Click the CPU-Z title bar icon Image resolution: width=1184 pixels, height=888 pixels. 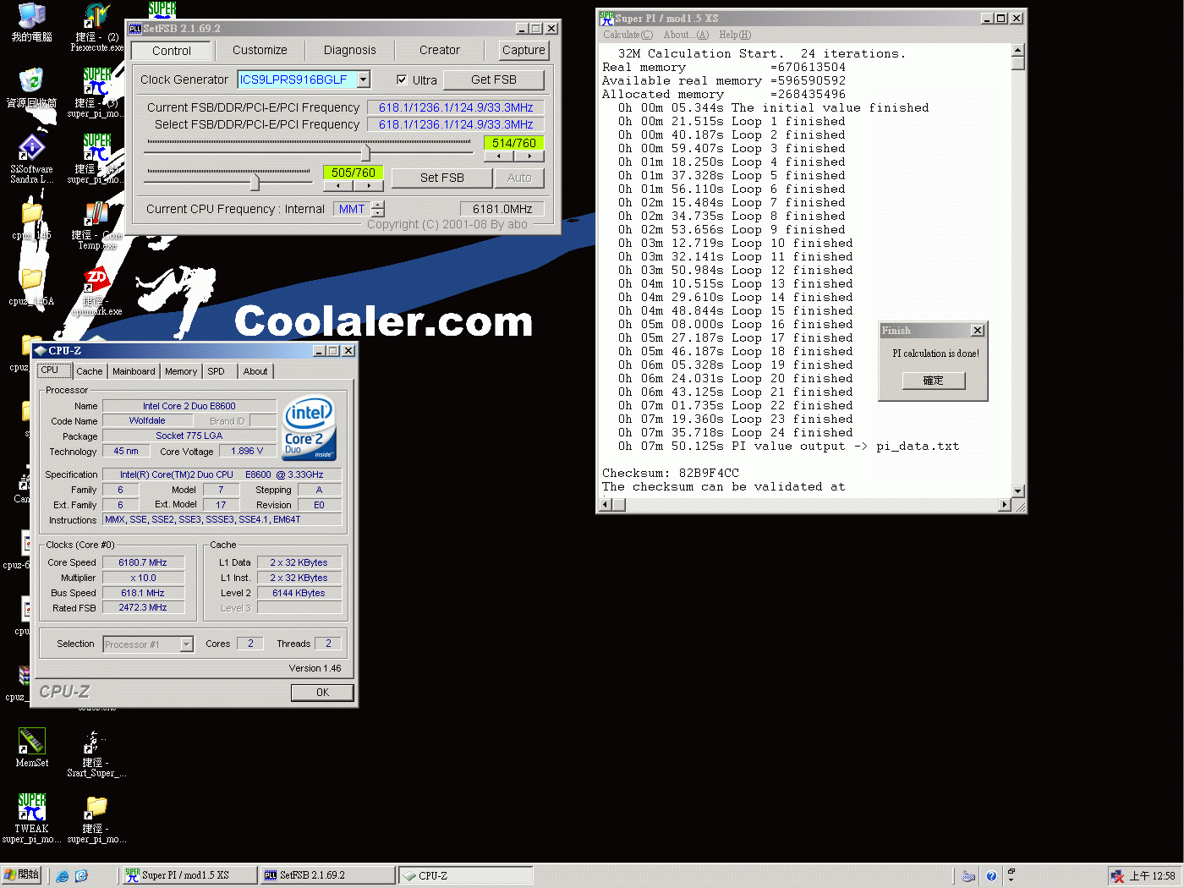point(40,351)
